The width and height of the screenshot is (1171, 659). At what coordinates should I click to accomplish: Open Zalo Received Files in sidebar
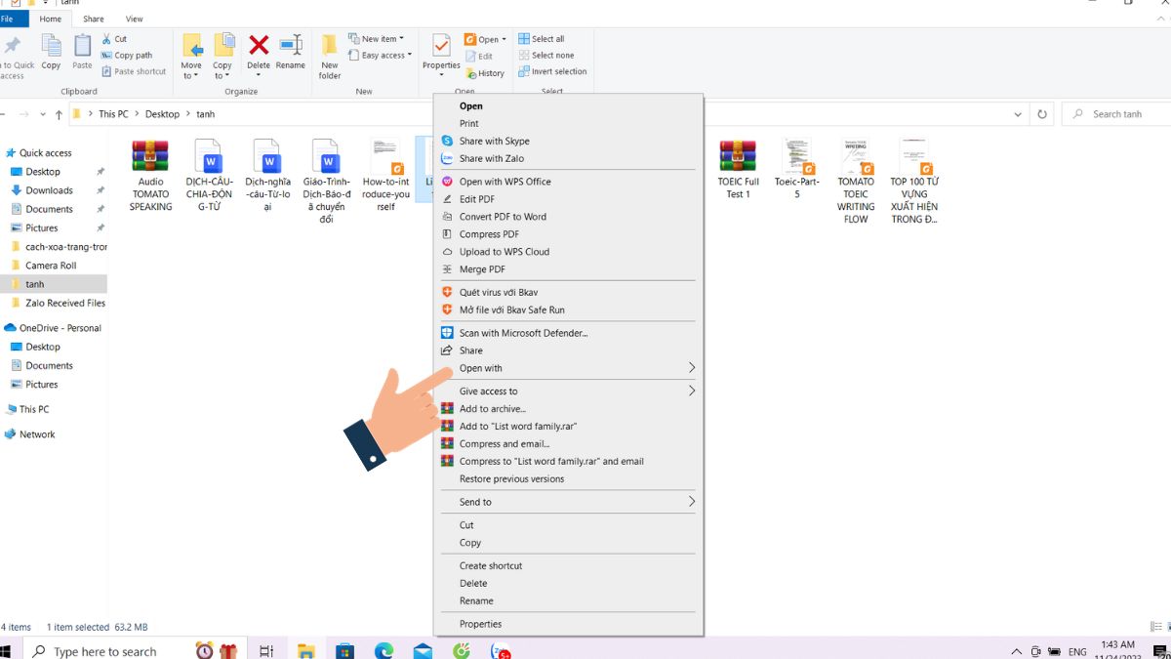64,303
